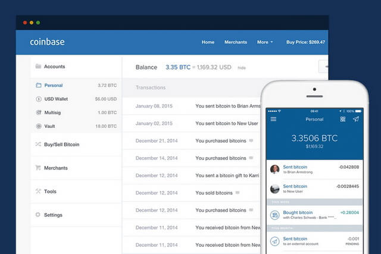Click the cut-off button beside balance row
381x254 pixels.
(x=323, y=66)
